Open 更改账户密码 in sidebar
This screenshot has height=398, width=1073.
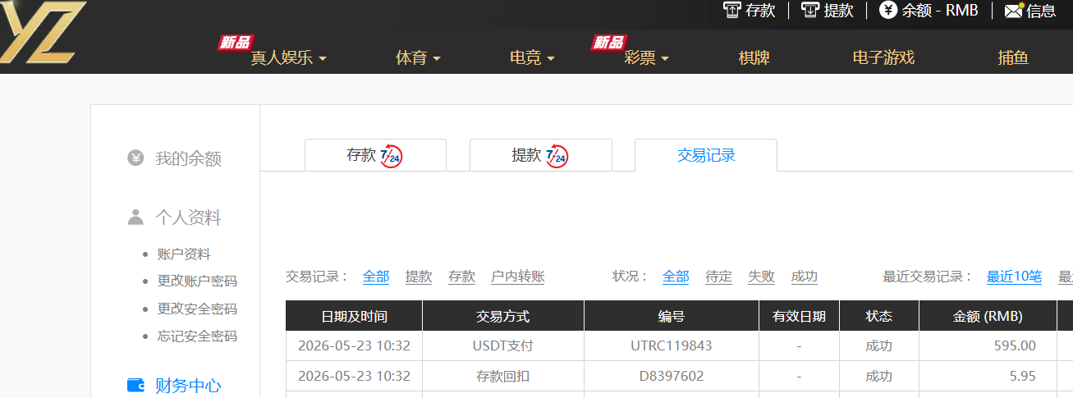pyautogui.click(x=197, y=281)
